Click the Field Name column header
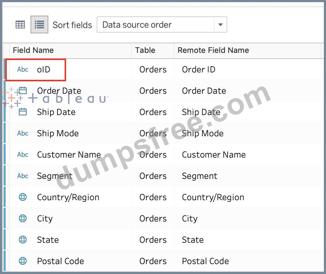326x274 pixels. (33, 50)
